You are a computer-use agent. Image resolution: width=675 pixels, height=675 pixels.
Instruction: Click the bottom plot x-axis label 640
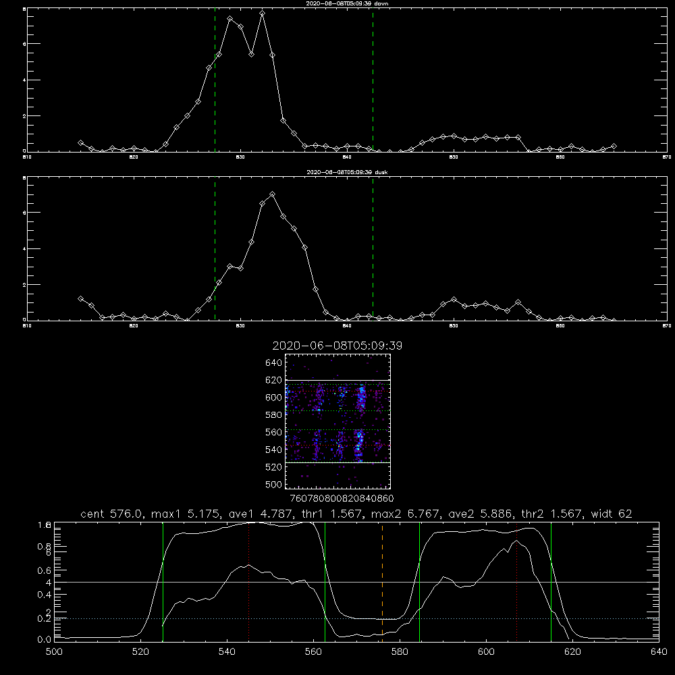coord(659,652)
